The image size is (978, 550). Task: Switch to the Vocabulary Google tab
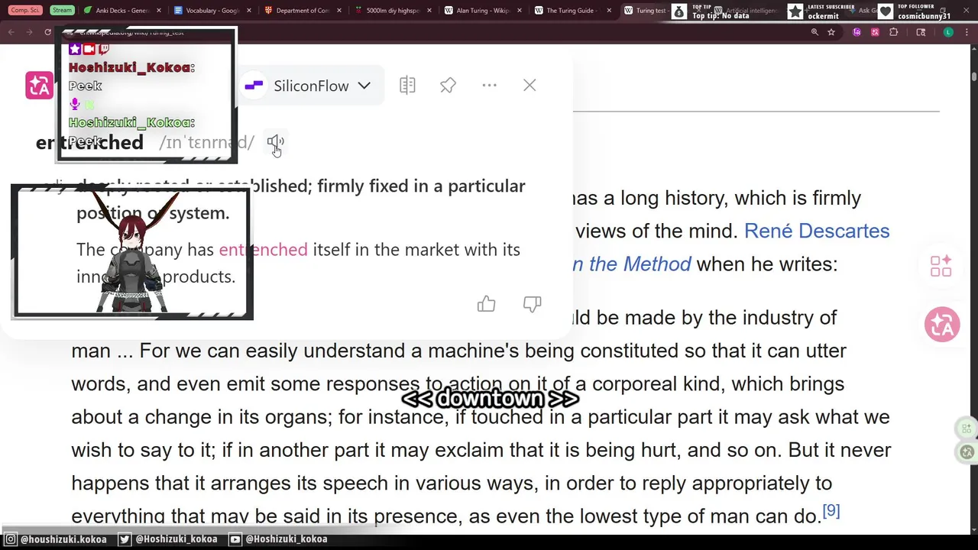[212, 11]
